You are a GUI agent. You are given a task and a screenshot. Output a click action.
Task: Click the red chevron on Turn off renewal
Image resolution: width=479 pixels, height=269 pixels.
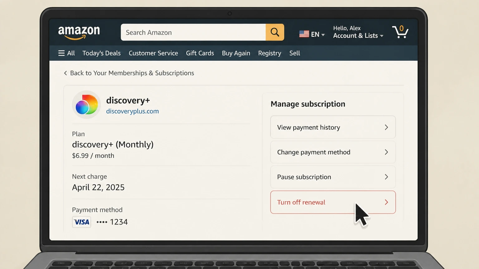386,202
